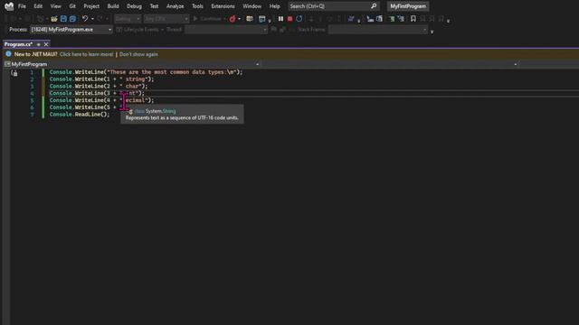Screen dimensions: 579x325
Task: Click the Continue debugging button
Action: click(207, 19)
